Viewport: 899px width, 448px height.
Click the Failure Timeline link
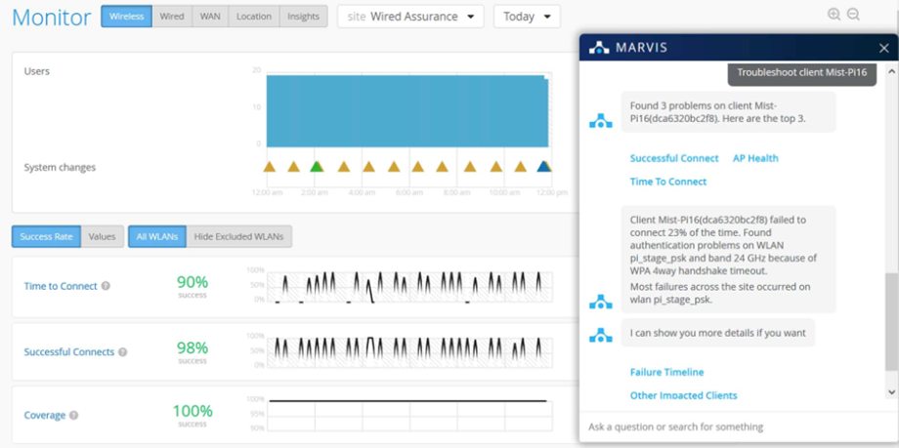[x=666, y=372]
